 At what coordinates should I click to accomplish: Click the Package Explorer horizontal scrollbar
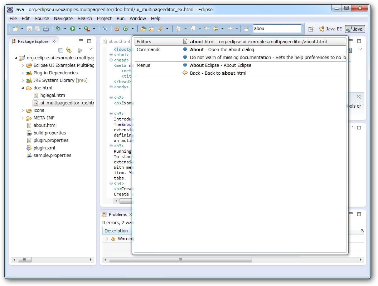tap(25, 260)
